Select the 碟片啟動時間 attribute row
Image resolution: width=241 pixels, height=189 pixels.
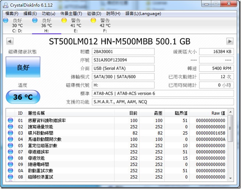point(117,133)
